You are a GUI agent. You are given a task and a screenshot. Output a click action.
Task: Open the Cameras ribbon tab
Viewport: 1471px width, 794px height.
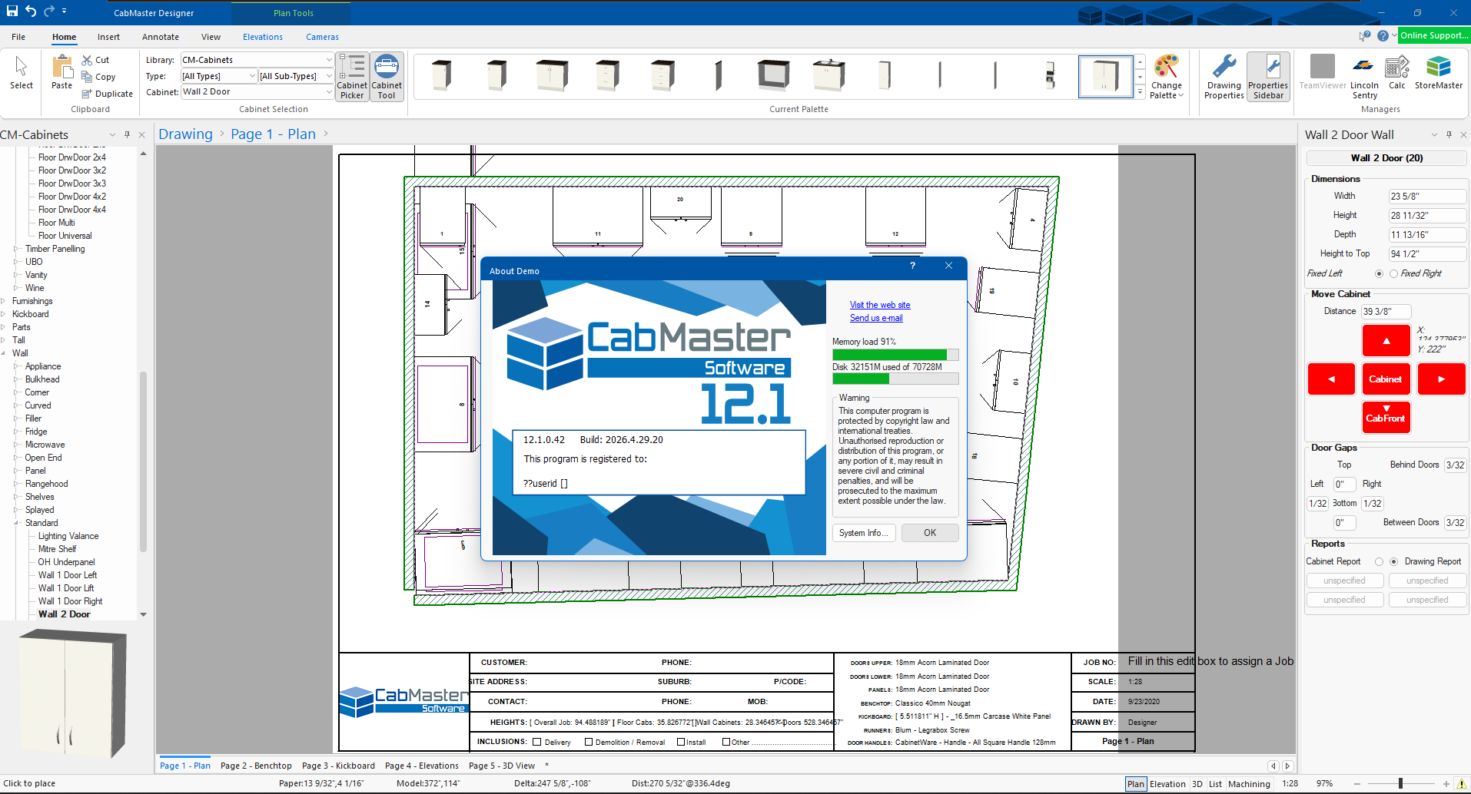pyautogui.click(x=322, y=37)
